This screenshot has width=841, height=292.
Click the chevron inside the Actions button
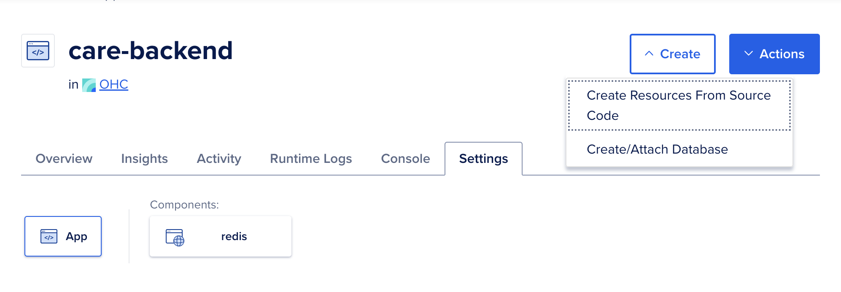[748, 54]
